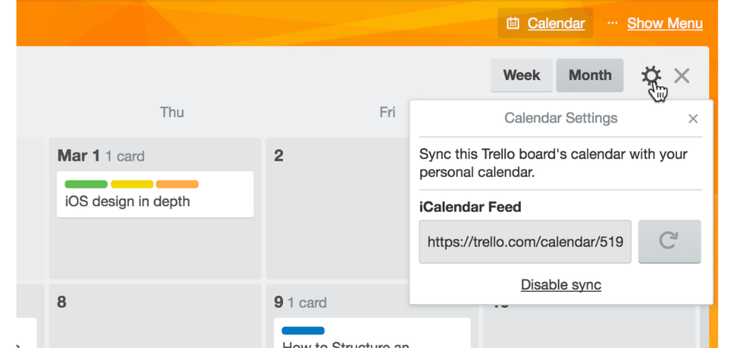Click the regenerate iCalendar feed URL icon
The width and height of the screenshot is (740, 348).
coord(669,241)
